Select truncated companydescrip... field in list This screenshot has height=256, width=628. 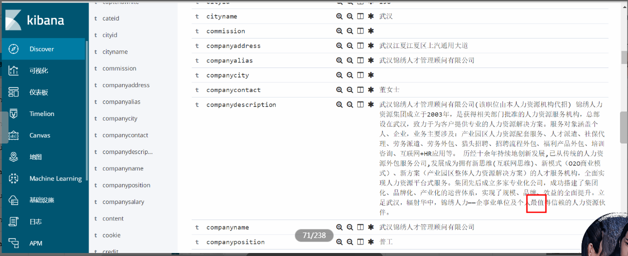point(128,151)
